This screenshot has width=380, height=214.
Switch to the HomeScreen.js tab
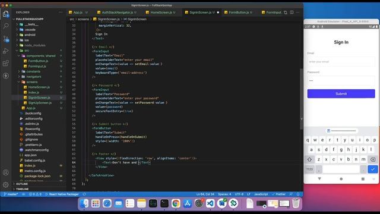tap(161, 12)
